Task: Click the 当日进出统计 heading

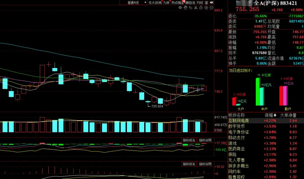Action: pos(241,71)
